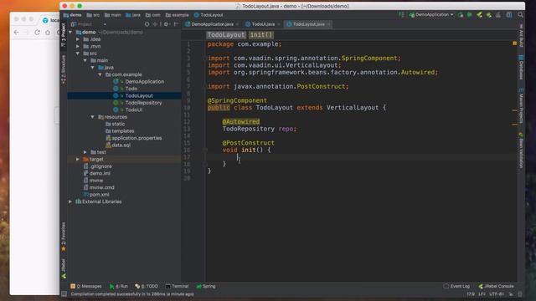The height and width of the screenshot is (301, 536).
Task: Click the yellow warning marker atop editor gutter
Action: coord(514,43)
